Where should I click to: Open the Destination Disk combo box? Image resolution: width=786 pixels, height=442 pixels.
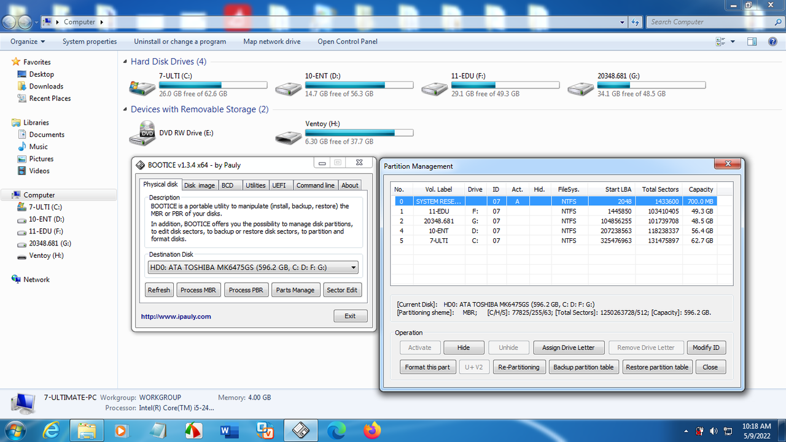click(254, 268)
